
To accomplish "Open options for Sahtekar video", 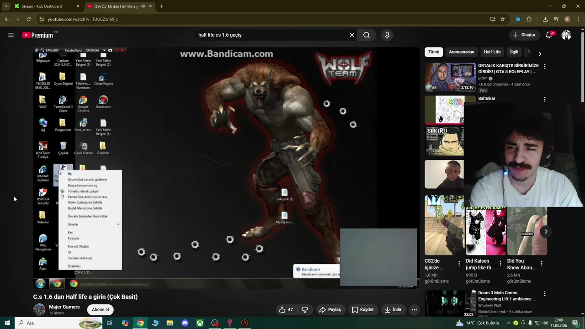I will pos(544,99).
